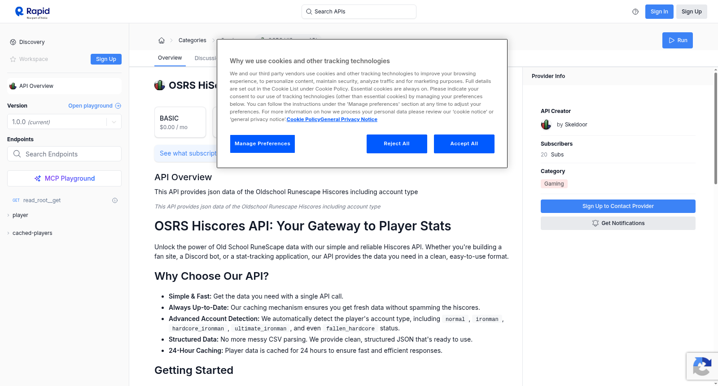Click the page vertical scrollbar

click(715, 128)
